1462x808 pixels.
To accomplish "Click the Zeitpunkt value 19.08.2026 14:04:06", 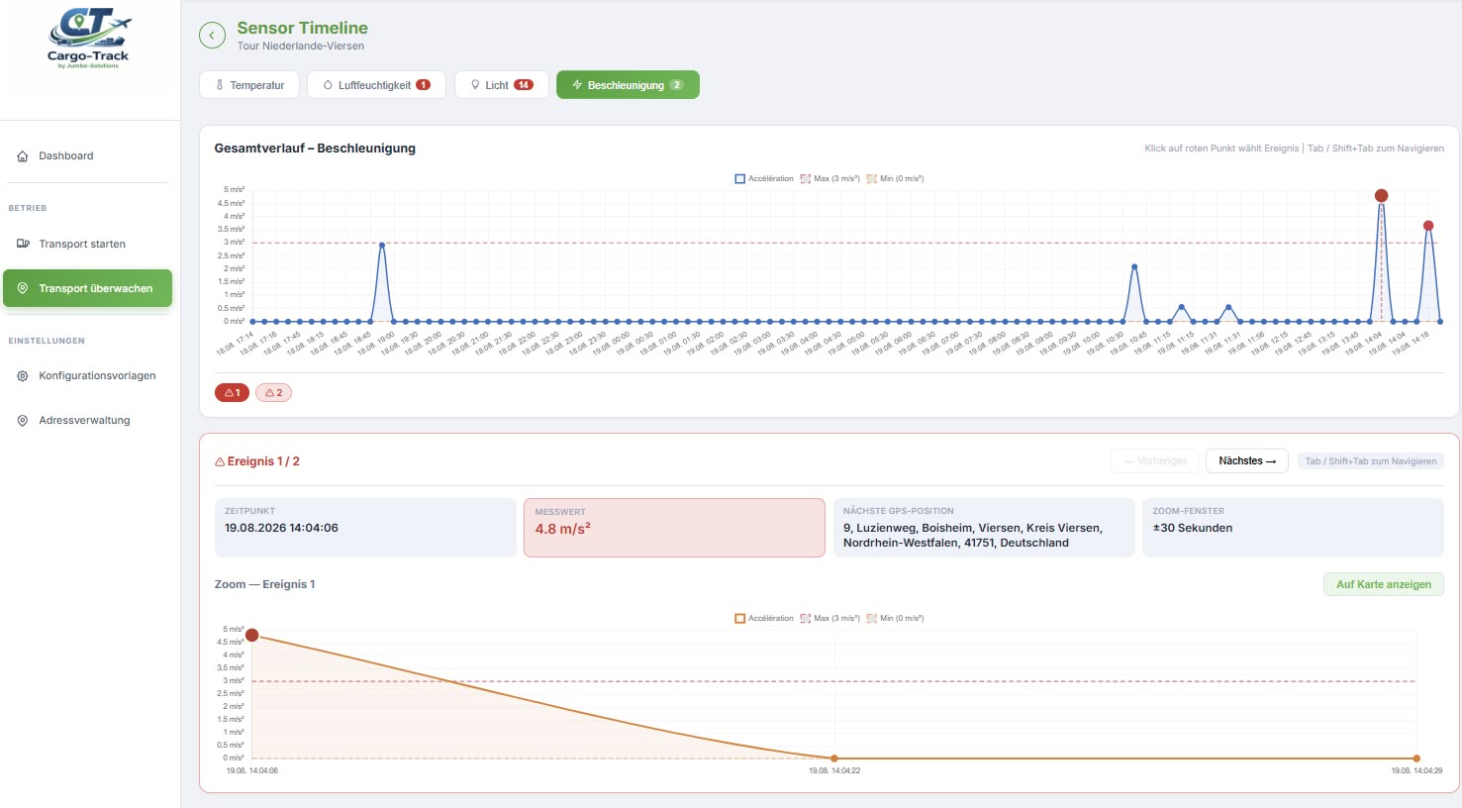I will coord(281,529).
